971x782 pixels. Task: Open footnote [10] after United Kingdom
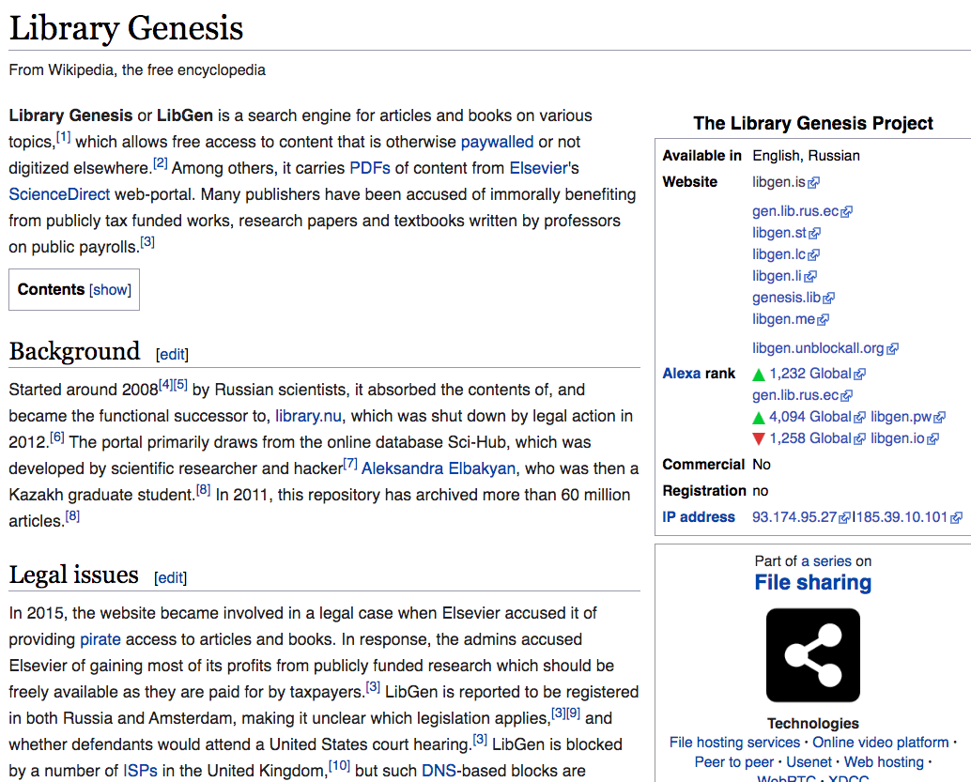click(x=339, y=766)
